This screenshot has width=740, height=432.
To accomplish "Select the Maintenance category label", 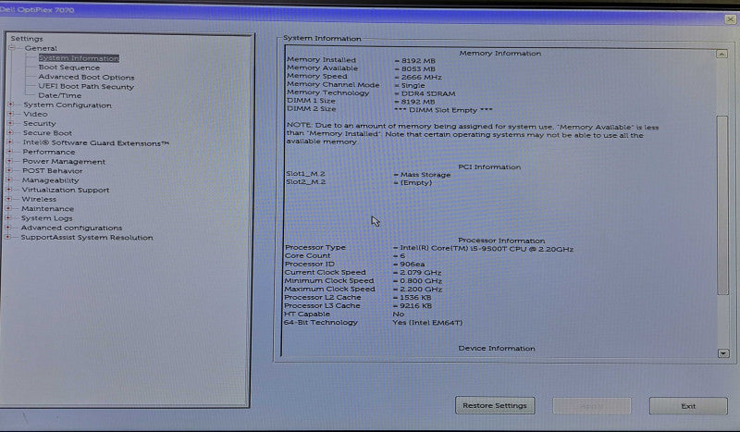I will pos(47,208).
